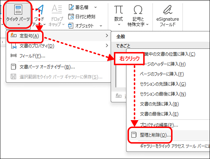The image size is (210, 159).
Task: Click the ドロップキャップ (Drop Cap) icon
Action: (x=57, y=9)
